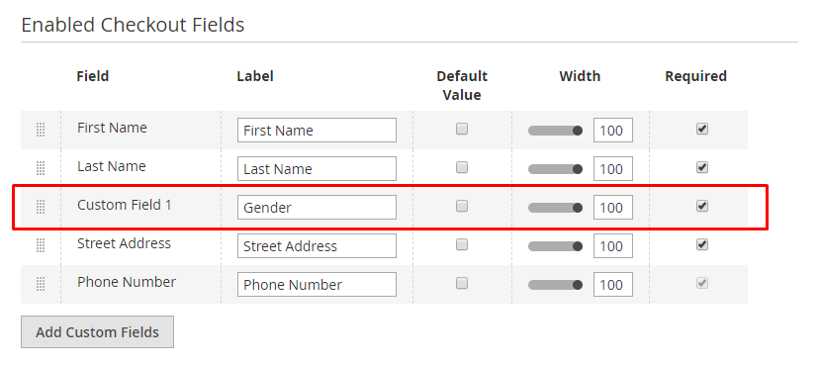Uncheck Required for Last Name
This screenshot has width=820, height=365.
702,167
